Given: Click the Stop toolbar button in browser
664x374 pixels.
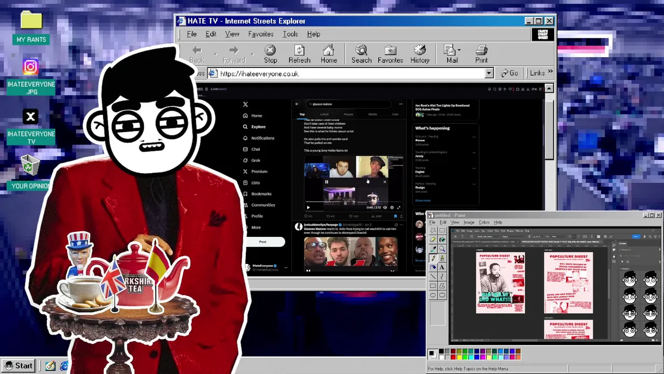Looking at the screenshot, I should [x=270, y=54].
